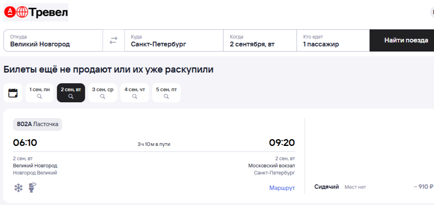This screenshot has width=434, height=205.
Task: Click the 802A Ласточка train badge
Action: [x=37, y=124]
